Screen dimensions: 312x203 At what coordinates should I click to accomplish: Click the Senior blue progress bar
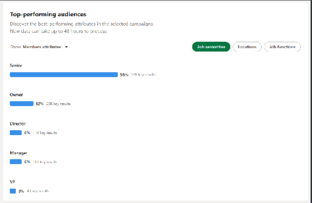click(x=64, y=75)
